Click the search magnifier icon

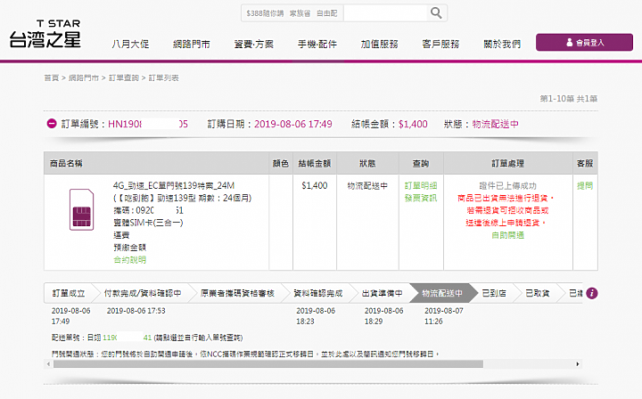(x=436, y=13)
